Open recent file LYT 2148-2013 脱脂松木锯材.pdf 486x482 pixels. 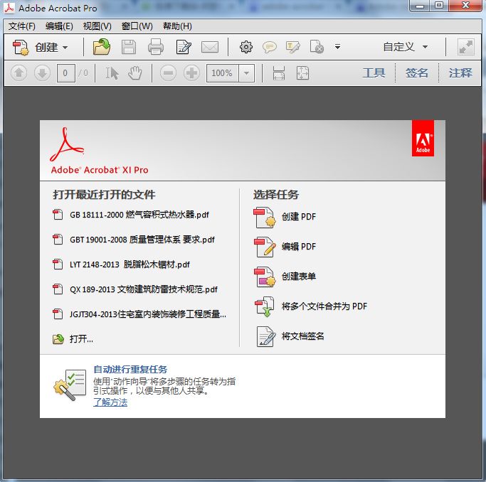coord(122,264)
